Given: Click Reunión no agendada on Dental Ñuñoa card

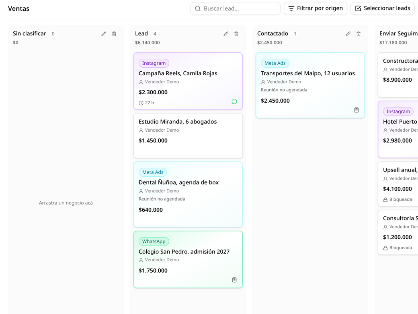Looking at the screenshot, I should [162, 199].
